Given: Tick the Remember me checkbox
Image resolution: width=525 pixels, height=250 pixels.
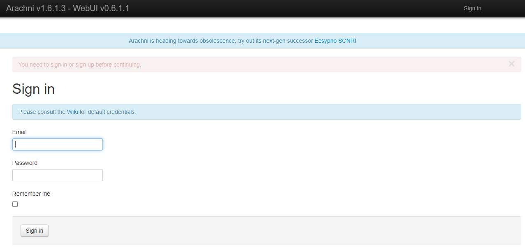Looking at the screenshot, I should [15, 204].
